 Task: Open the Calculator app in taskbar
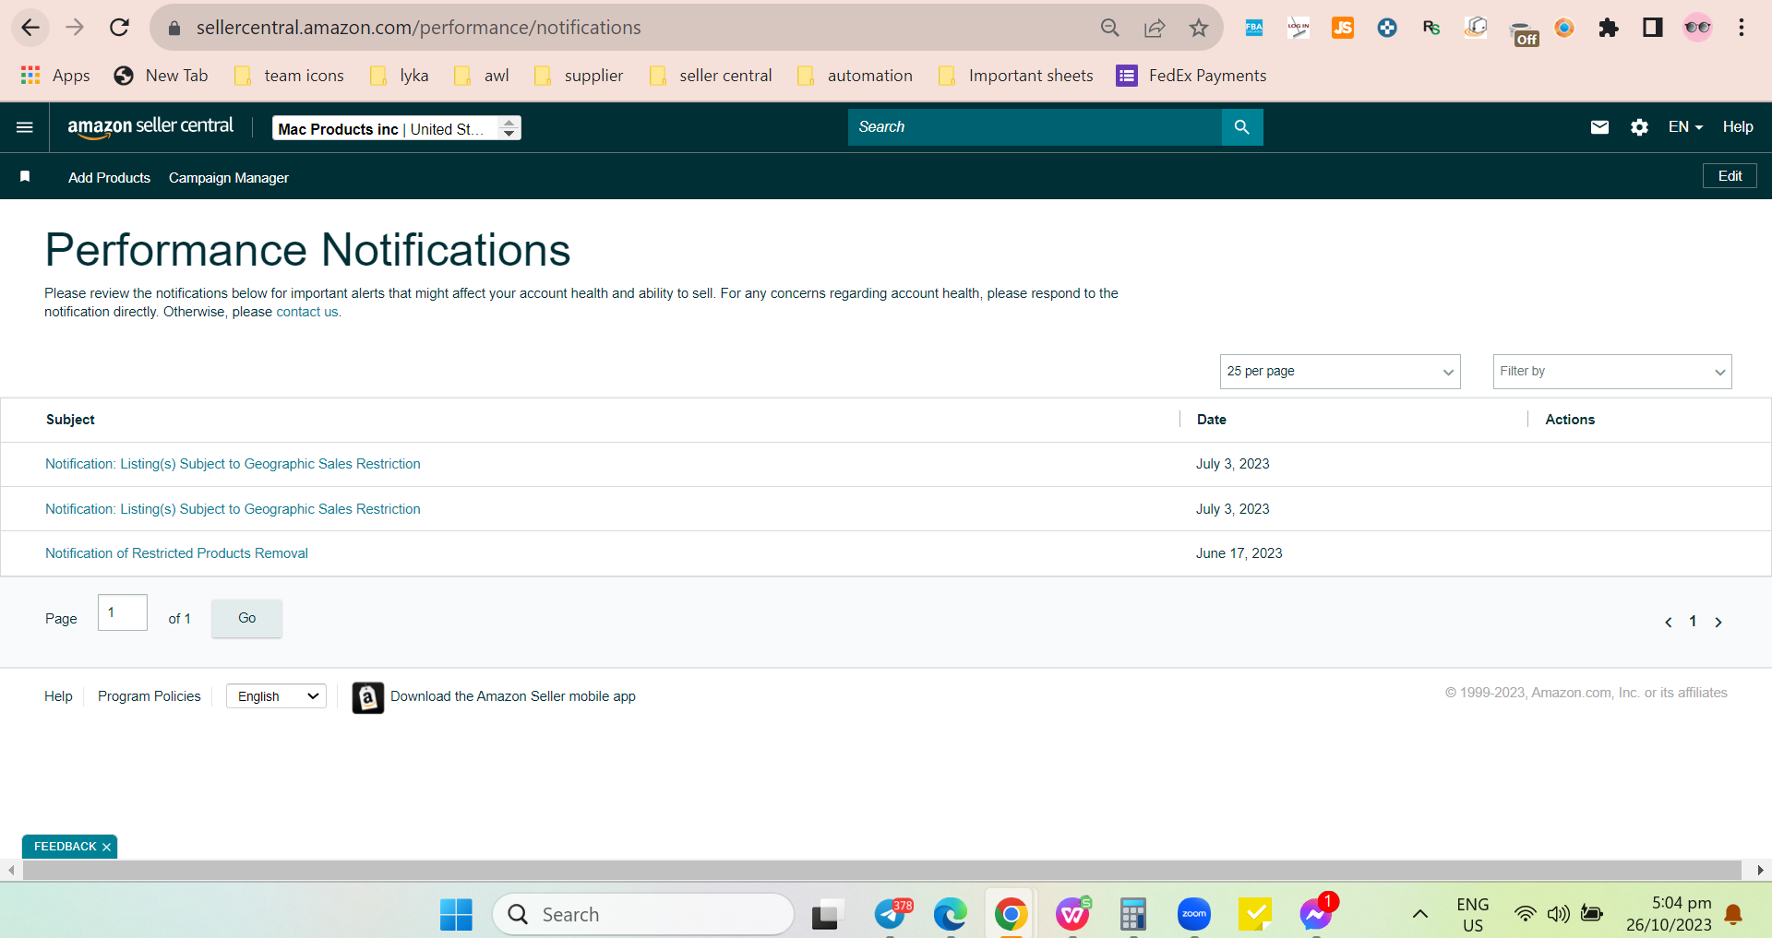(x=1133, y=915)
